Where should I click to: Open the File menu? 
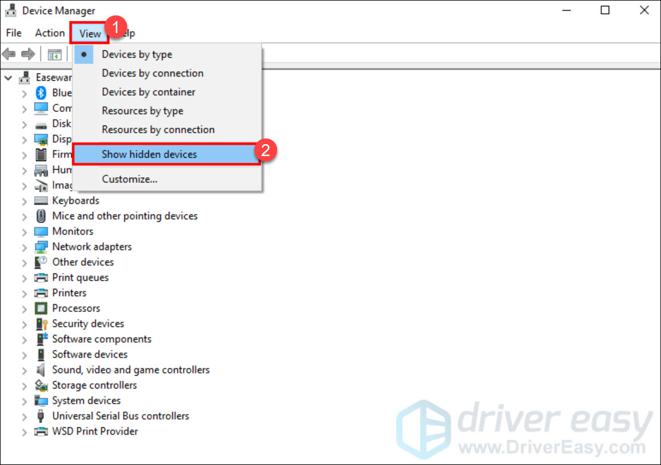13,32
